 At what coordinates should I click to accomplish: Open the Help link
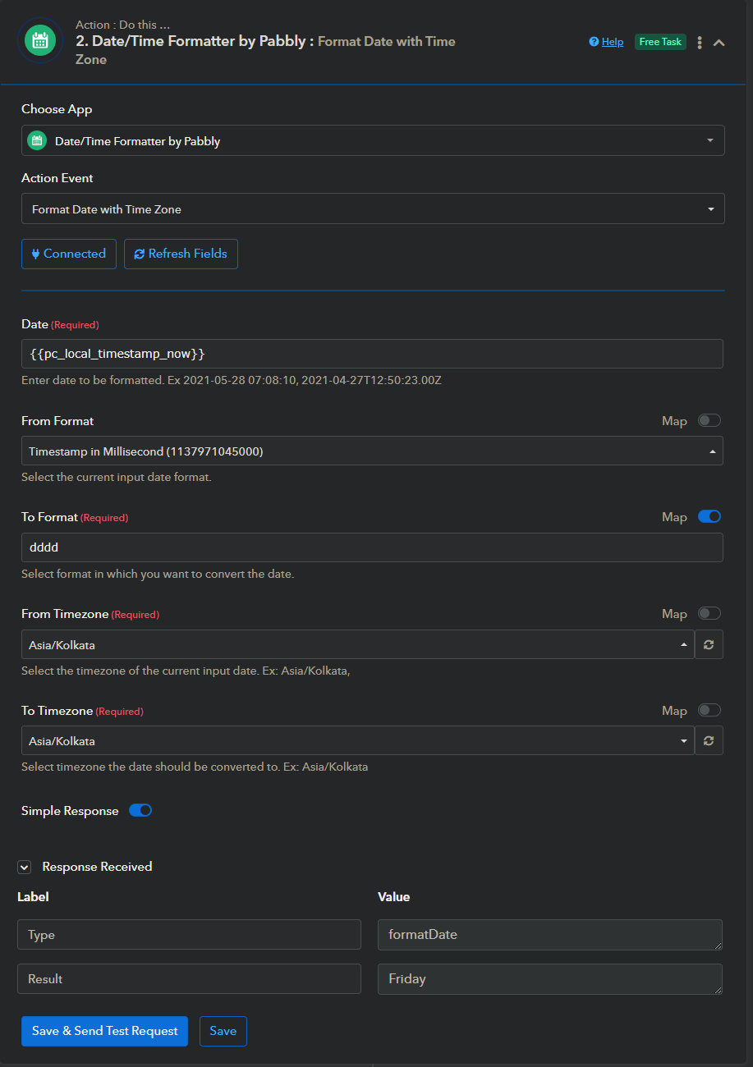(606, 42)
